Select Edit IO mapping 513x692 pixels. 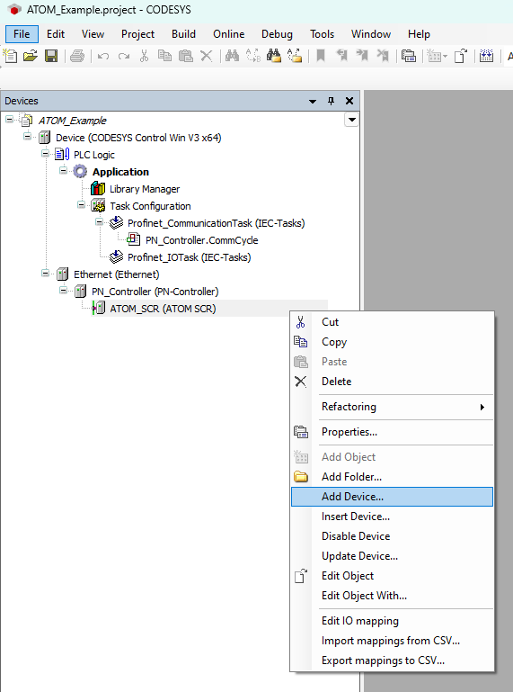click(392, 621)
